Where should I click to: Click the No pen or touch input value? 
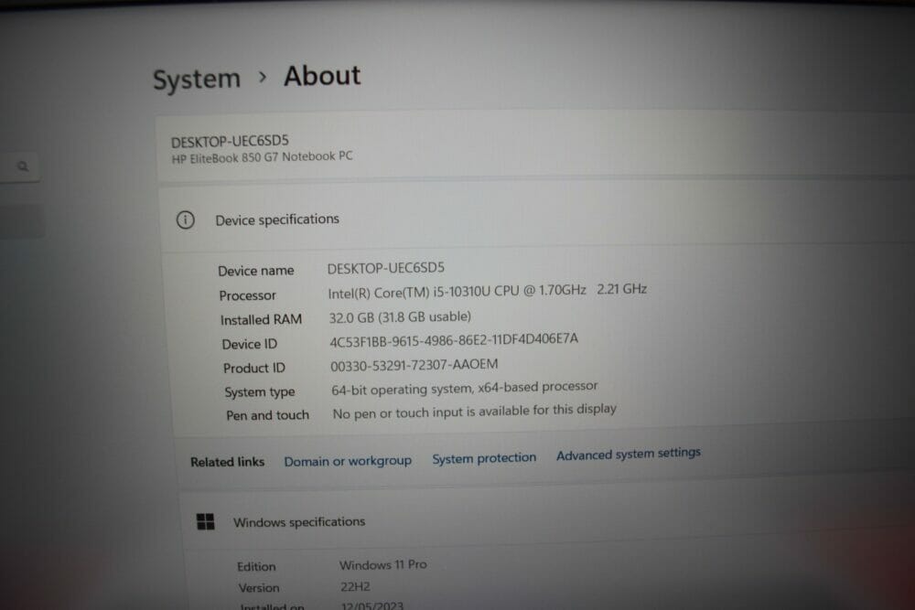coord(474,412)
